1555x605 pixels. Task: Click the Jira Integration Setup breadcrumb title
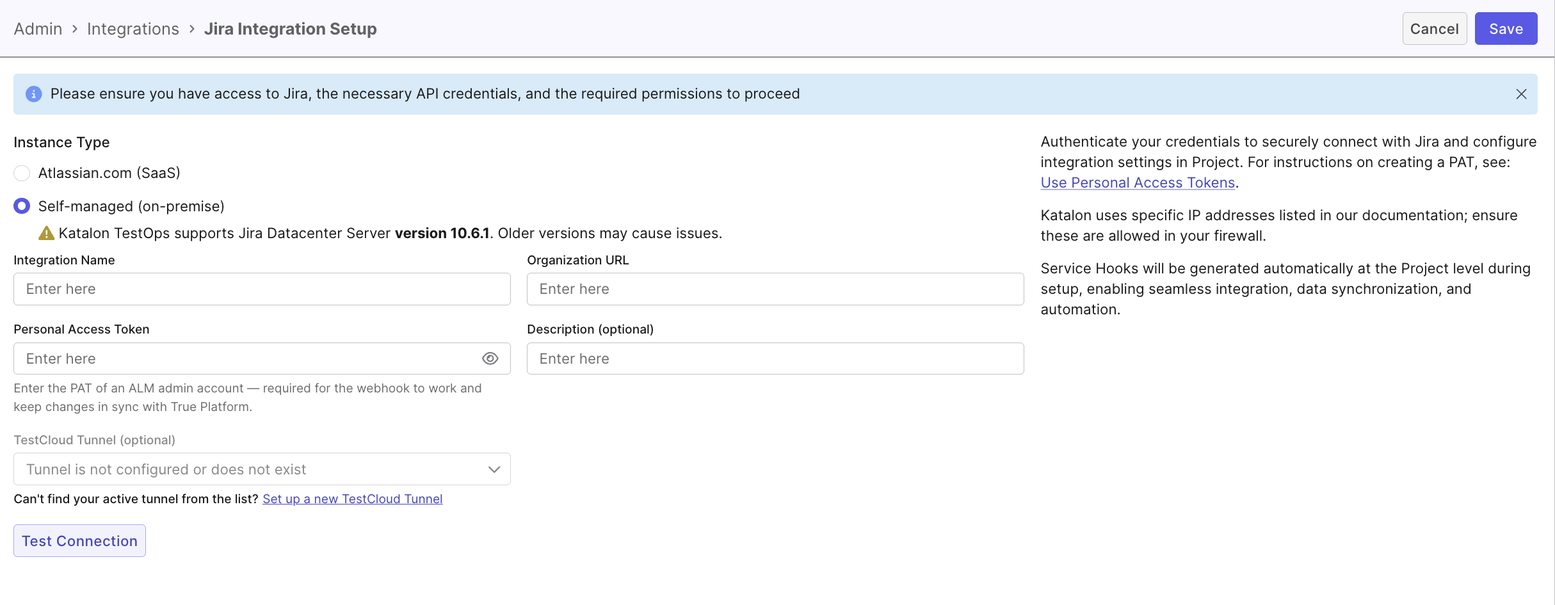coord(290,29)
